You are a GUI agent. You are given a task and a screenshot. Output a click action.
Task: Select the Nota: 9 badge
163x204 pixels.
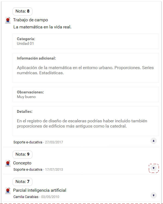tap(22, 154)
